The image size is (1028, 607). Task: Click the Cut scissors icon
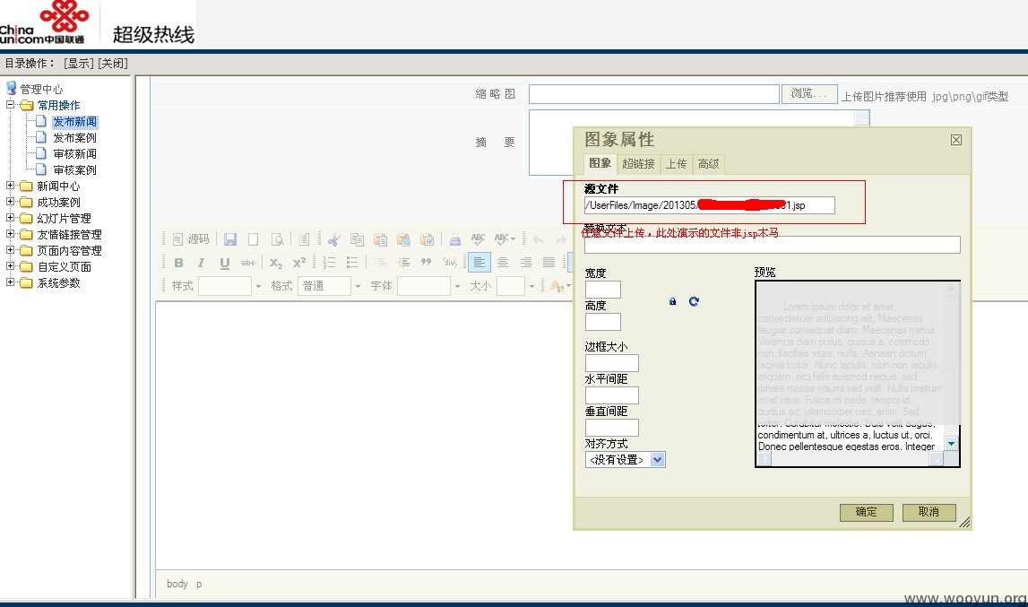point(334,239)
